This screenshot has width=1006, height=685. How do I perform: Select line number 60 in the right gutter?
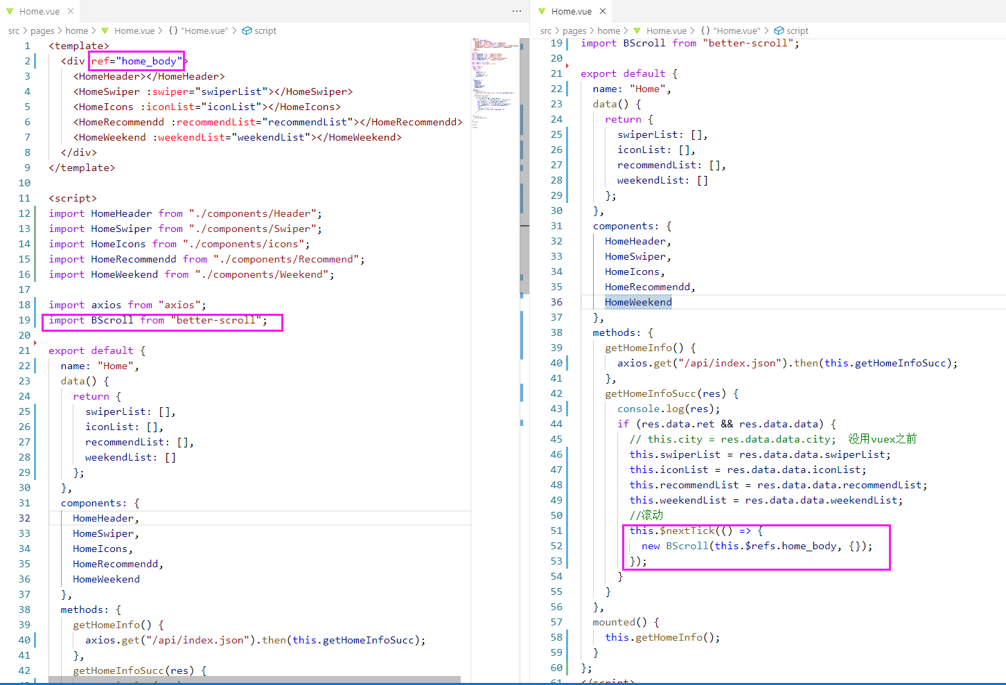click(556, 668)
